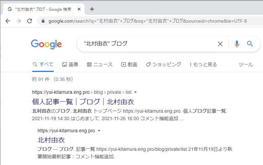This screenshot has height=165, width=263.
Task: Click the first result URL yui-kitamura.eng.pro › blog
Action: click(82, 92)
